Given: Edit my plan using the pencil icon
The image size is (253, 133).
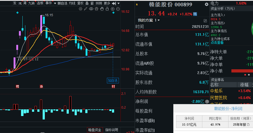Looking at the screenshot, I should pyautogui.click(x=205, y=20).
